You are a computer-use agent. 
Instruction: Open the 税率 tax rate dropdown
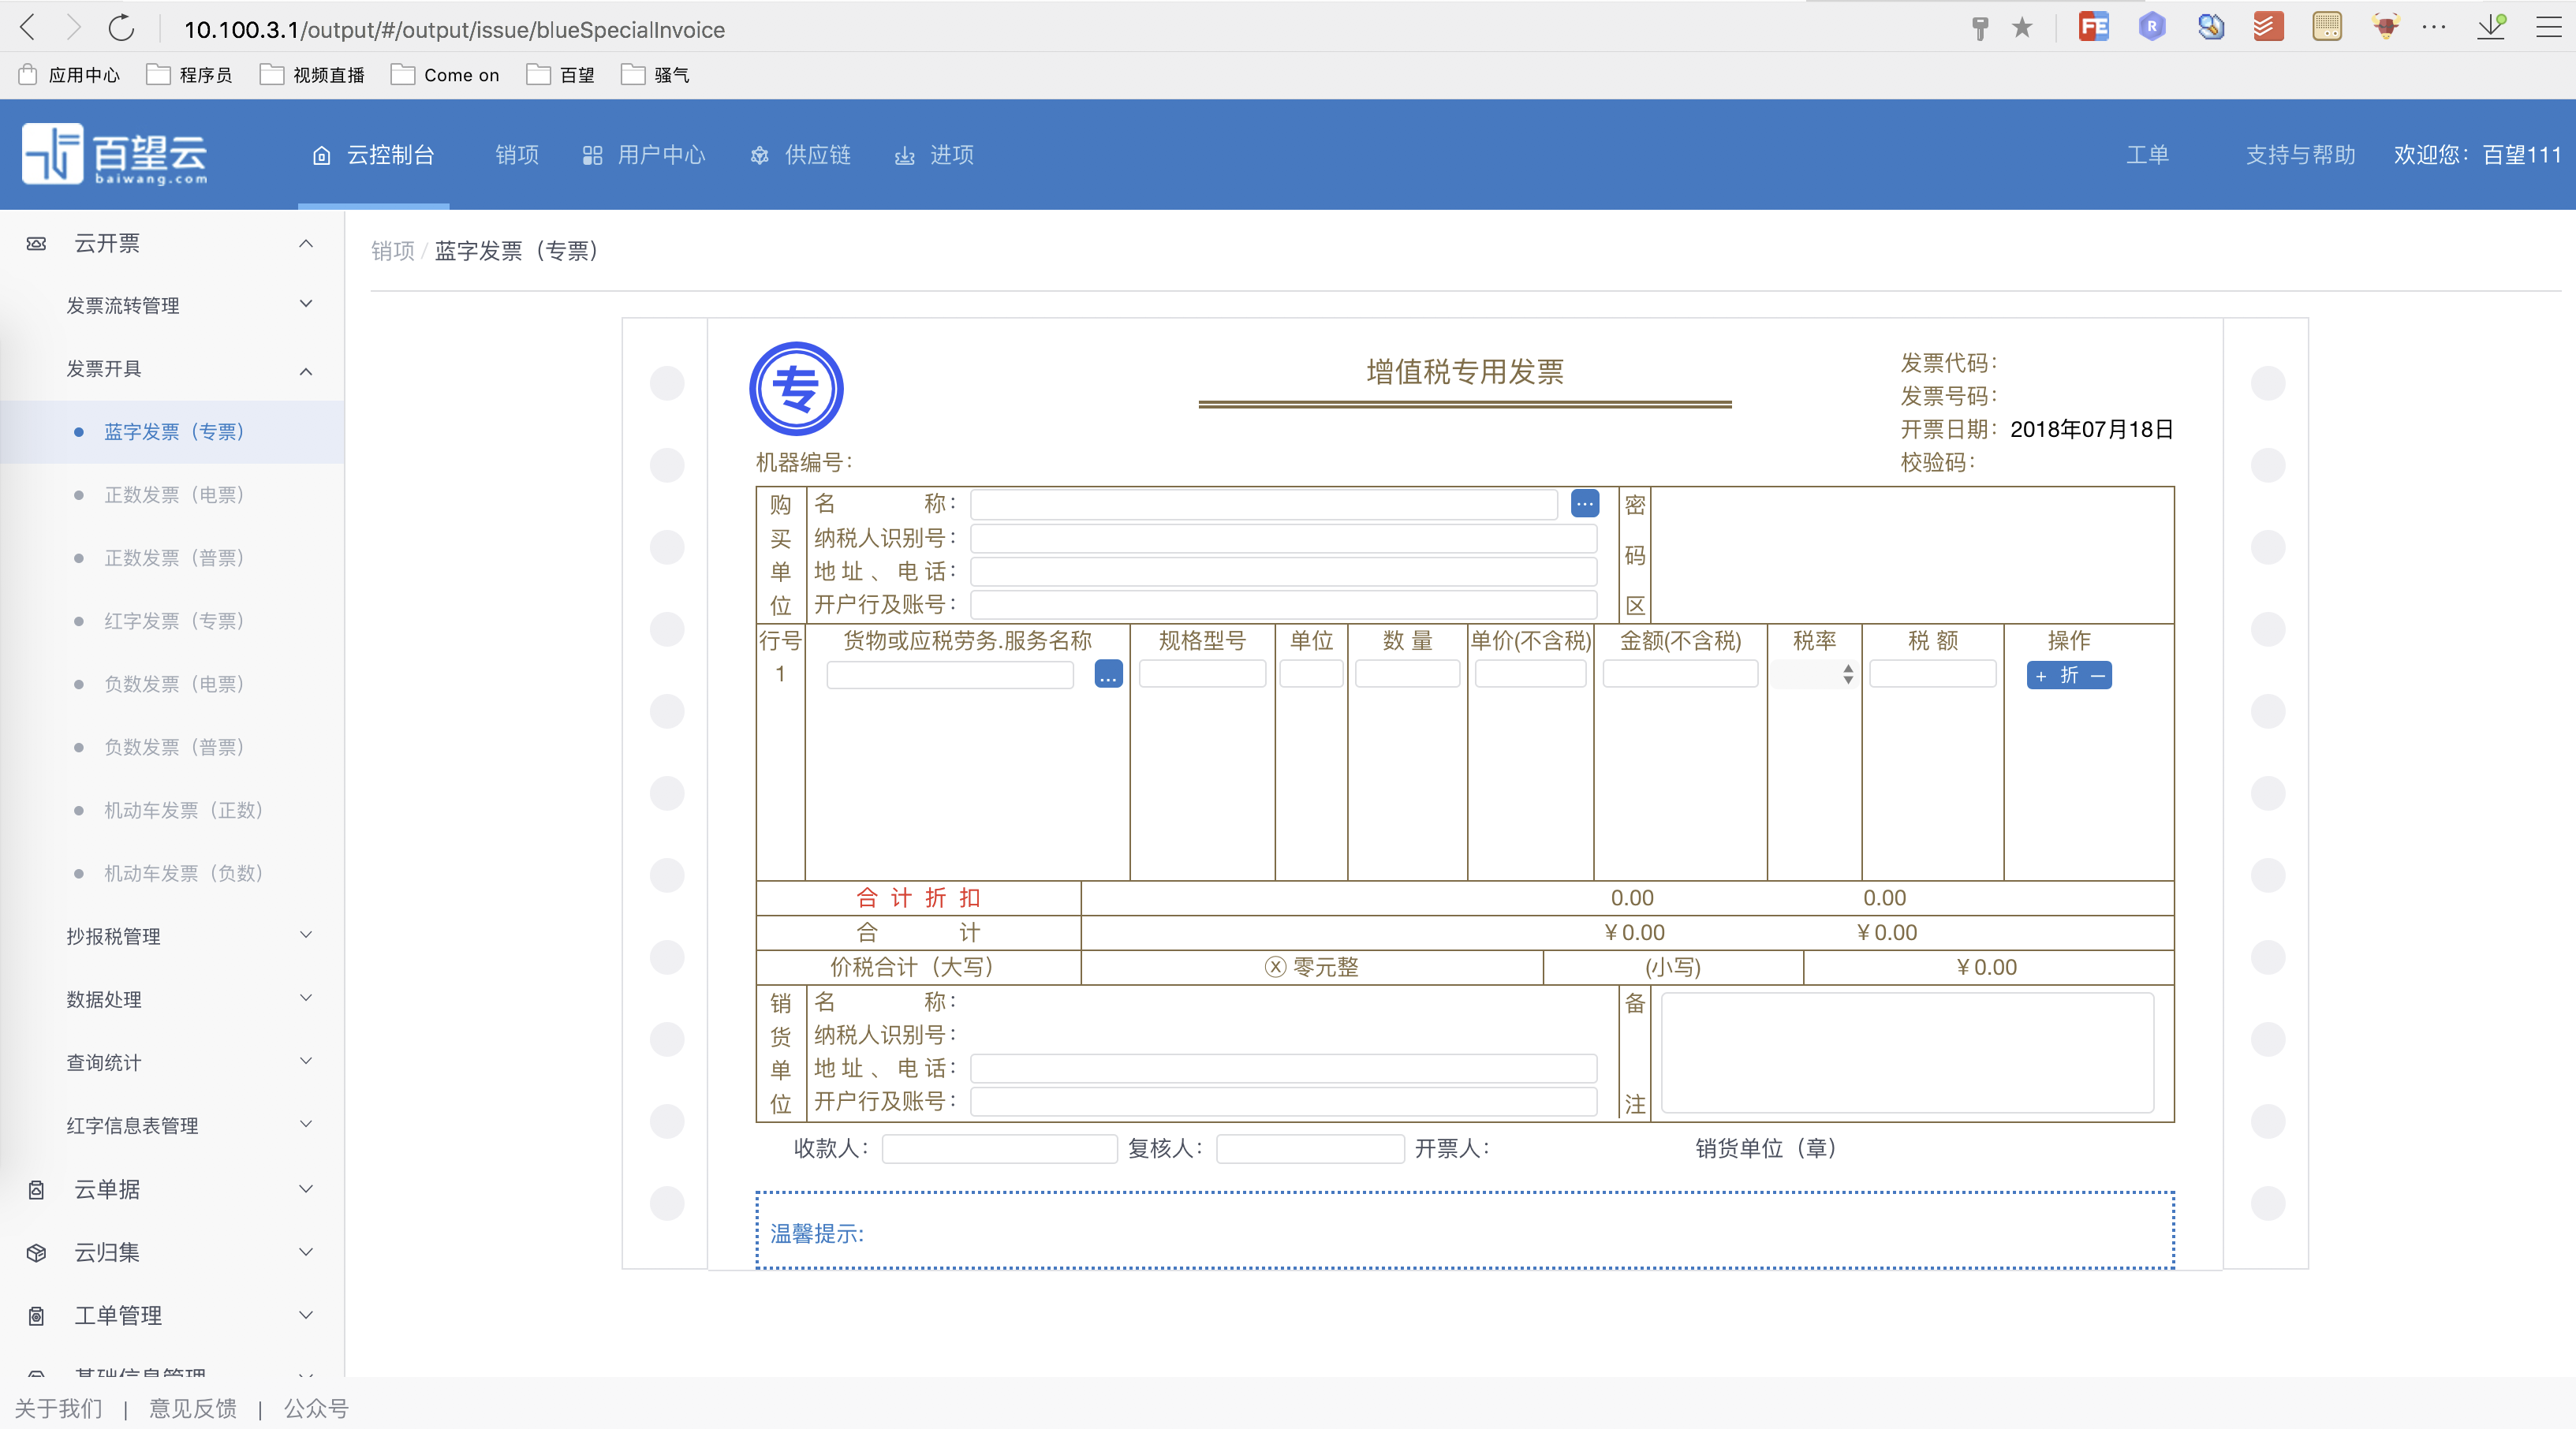click(x=1813, y=675)
